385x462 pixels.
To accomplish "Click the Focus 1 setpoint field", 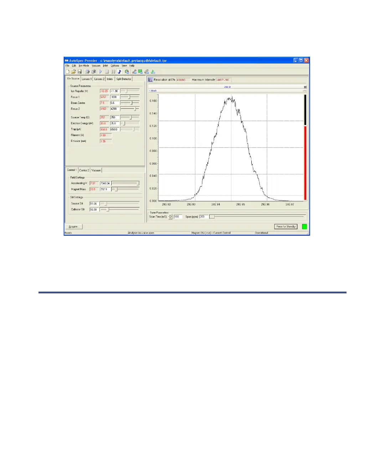I will pyautogui.click(x=114, y=97).
